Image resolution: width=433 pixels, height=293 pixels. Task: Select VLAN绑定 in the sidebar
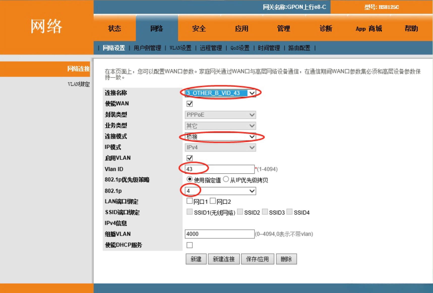click(x=79, y=85)
